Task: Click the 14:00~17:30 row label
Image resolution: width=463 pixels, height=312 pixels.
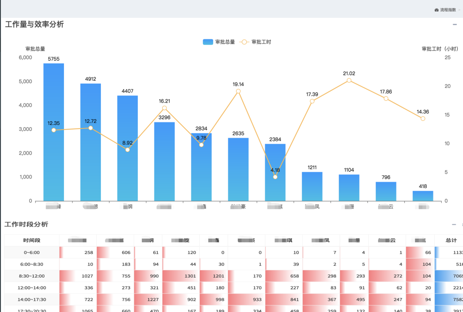Action: click(32, 300)
